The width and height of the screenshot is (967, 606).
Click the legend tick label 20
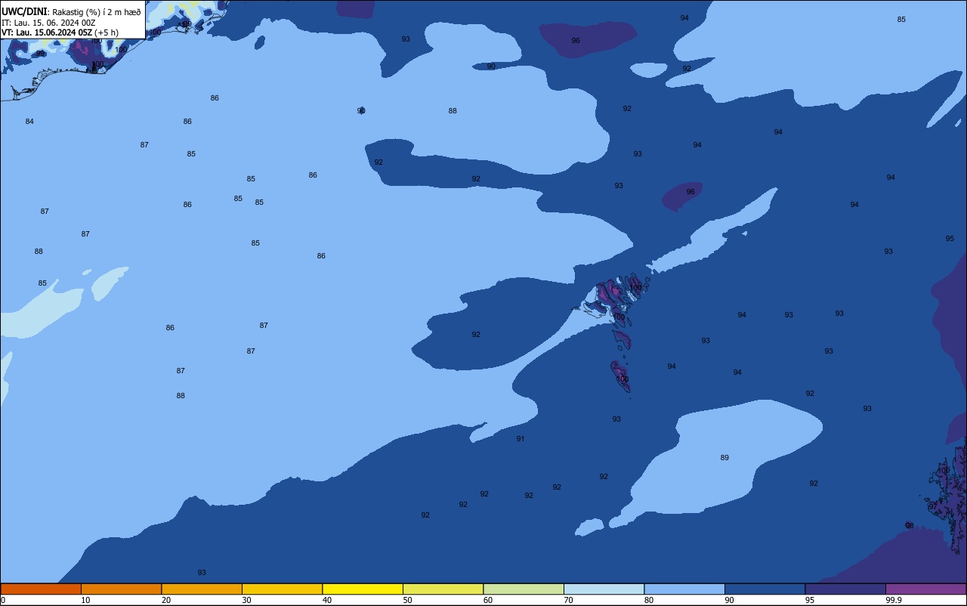click(166, 600)
